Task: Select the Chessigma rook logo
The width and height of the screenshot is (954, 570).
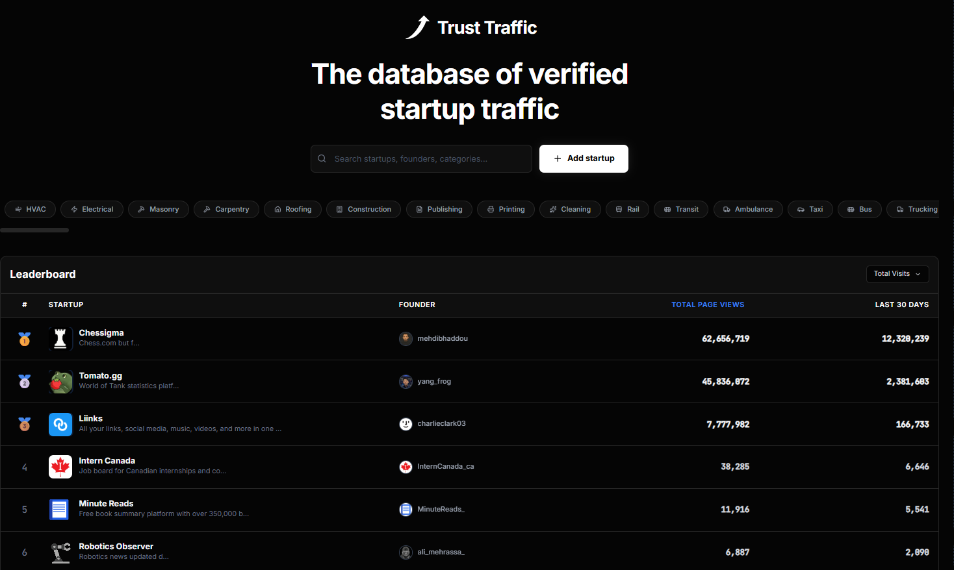Action: [60, 339]
